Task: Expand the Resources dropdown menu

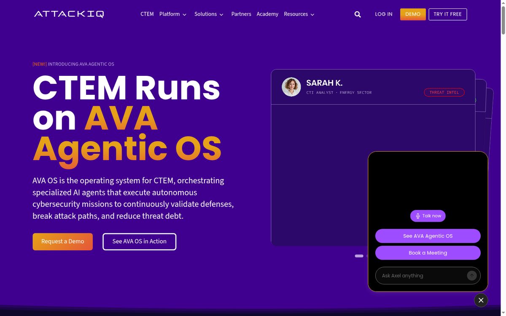Action: [x=299, y=14]
